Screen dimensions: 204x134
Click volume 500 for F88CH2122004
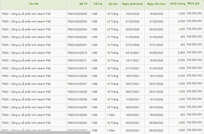(183, 115)
